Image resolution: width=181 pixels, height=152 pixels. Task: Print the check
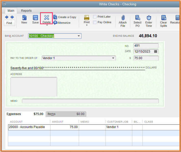coord(87,19)
